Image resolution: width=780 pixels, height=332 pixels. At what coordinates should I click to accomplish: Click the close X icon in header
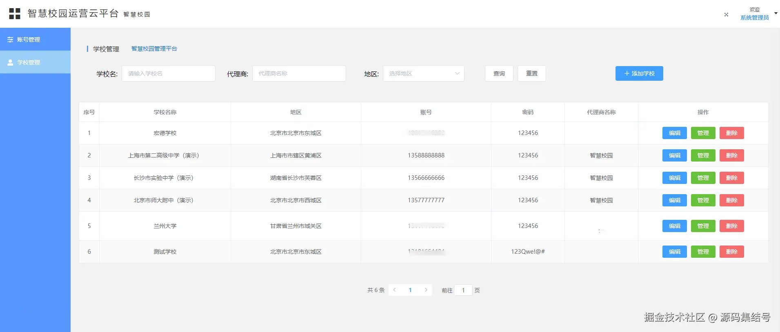pyautogui.click(x=726, y=15)
